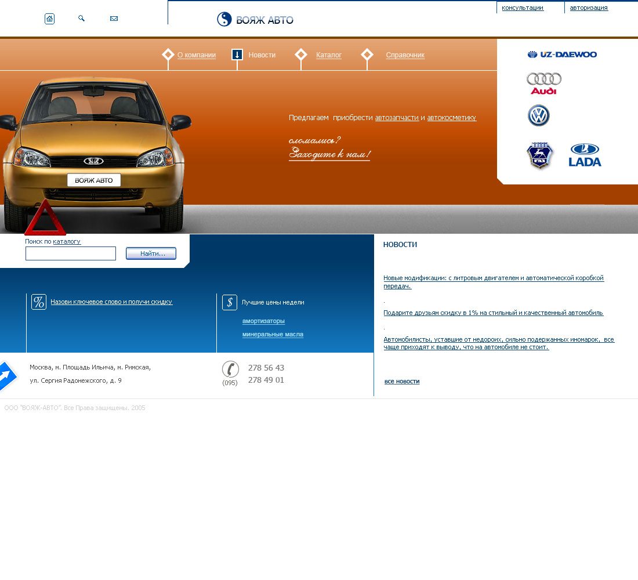Select the Audi brand logo
Viewport: 638px width, 580px height.
pyautogui.click(x=543, y=84)
